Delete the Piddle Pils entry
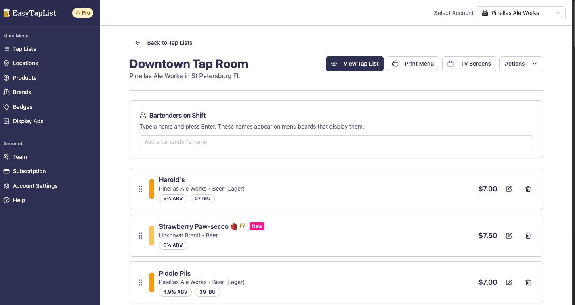Screen dimensions: 575x305 coord(528,282)
